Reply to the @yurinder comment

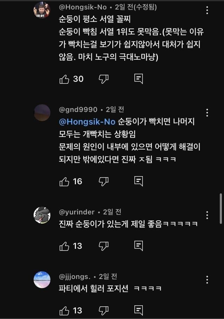click(139, 246)
